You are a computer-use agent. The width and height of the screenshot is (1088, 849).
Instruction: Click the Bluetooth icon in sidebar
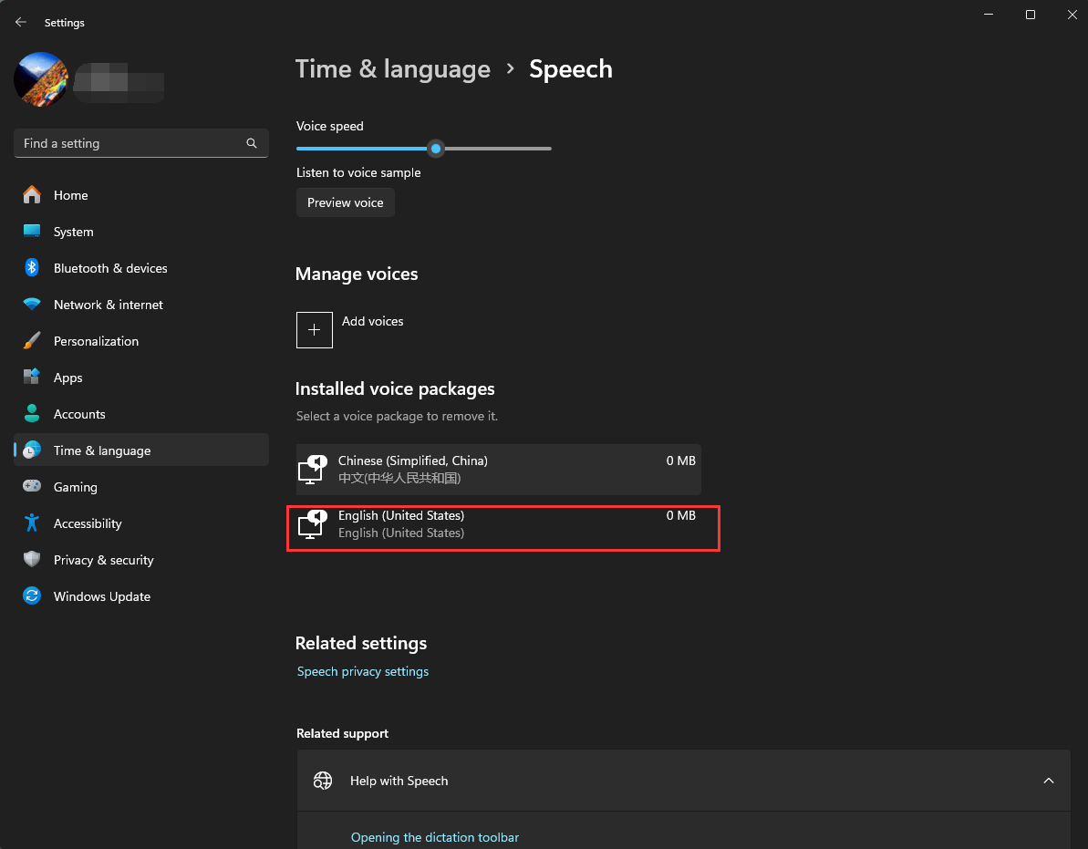click(32, 268)
